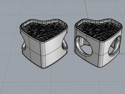Screen dimensions: 125x94
Task: Click the green Y-axis line
Action: (x=86, y=9)
